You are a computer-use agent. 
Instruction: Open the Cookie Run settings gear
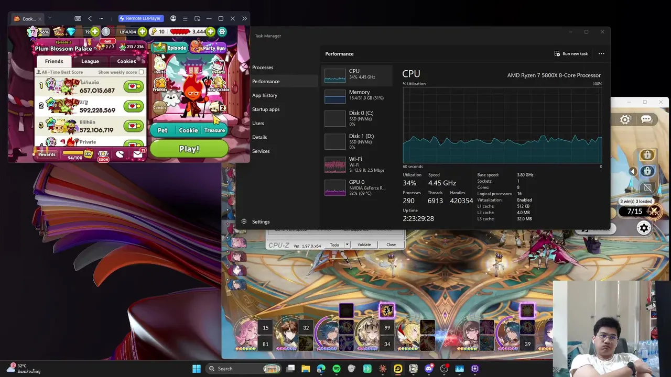point(222,32)
